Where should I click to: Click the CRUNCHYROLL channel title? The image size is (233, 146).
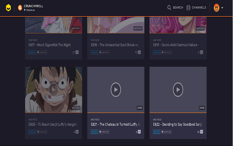[x=33, y=6]
